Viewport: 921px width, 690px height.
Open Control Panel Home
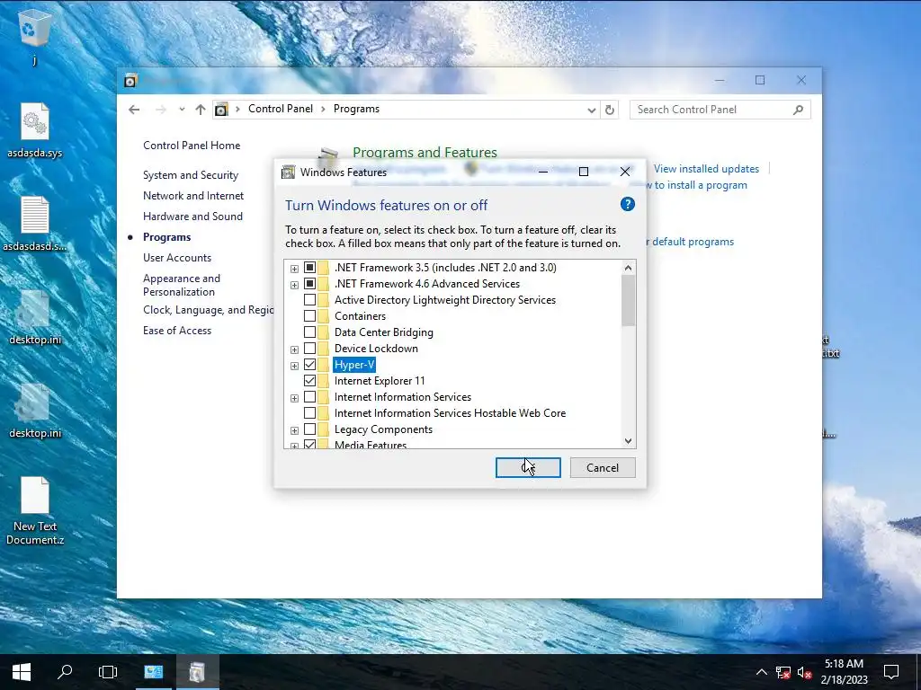click(192, 146)
